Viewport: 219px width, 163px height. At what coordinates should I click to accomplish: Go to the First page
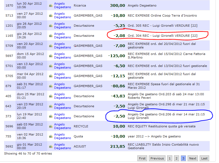(x=142, y=158)
